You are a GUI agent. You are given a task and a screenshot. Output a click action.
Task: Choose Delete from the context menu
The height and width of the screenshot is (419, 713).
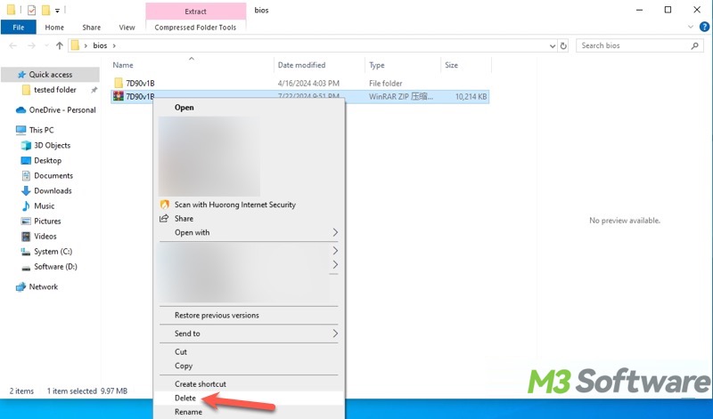click(x=185, y=398)
